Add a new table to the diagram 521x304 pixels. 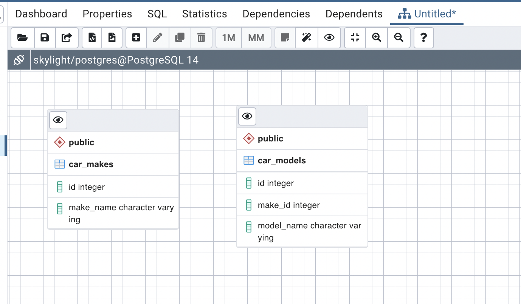[x=136, y=38]
